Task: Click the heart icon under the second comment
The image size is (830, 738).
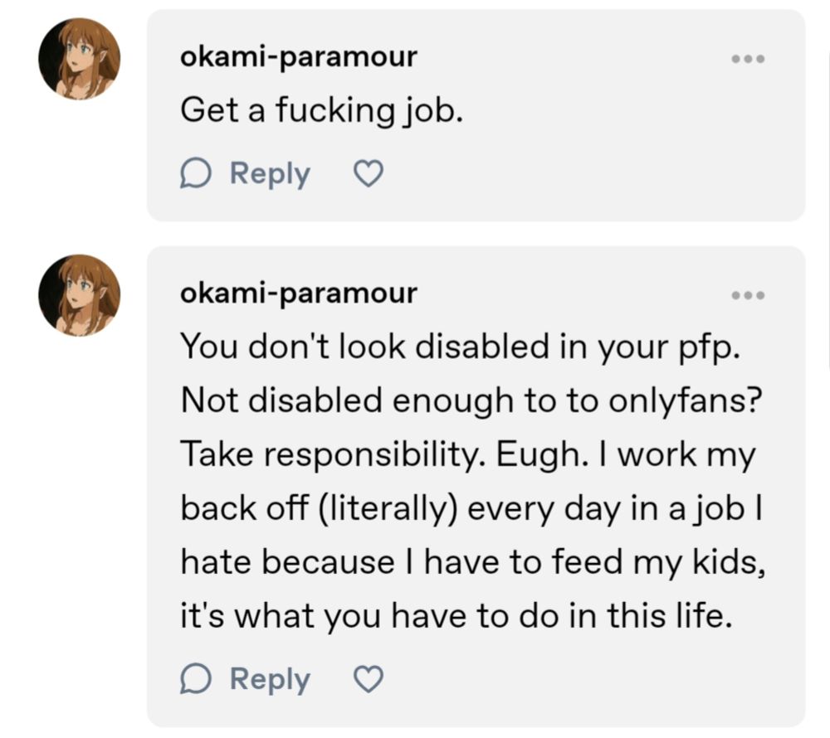Action: pos(367,678)
